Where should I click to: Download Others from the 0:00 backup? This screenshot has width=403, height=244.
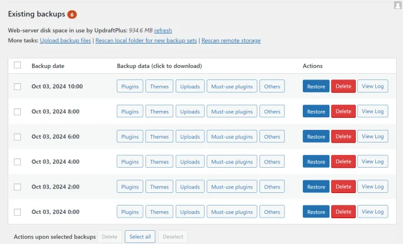(272, 212)
